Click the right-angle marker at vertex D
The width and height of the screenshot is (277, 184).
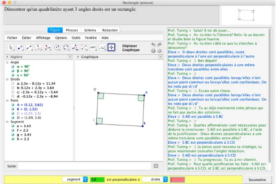click(x=101, y=96)
